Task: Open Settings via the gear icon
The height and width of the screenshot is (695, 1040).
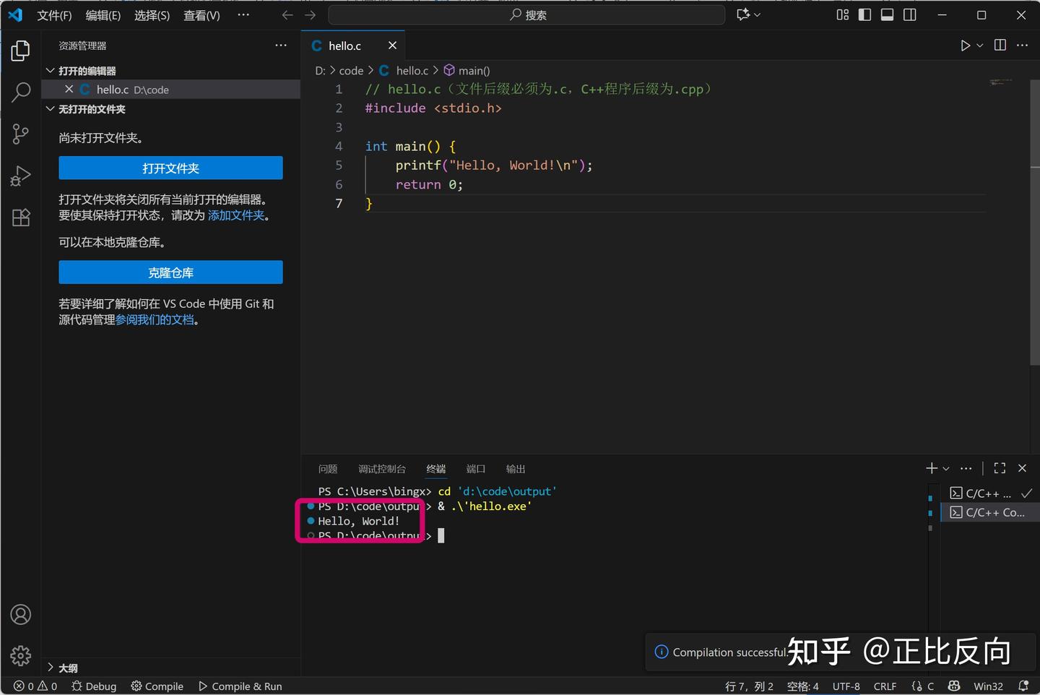Action: point(20,656)
